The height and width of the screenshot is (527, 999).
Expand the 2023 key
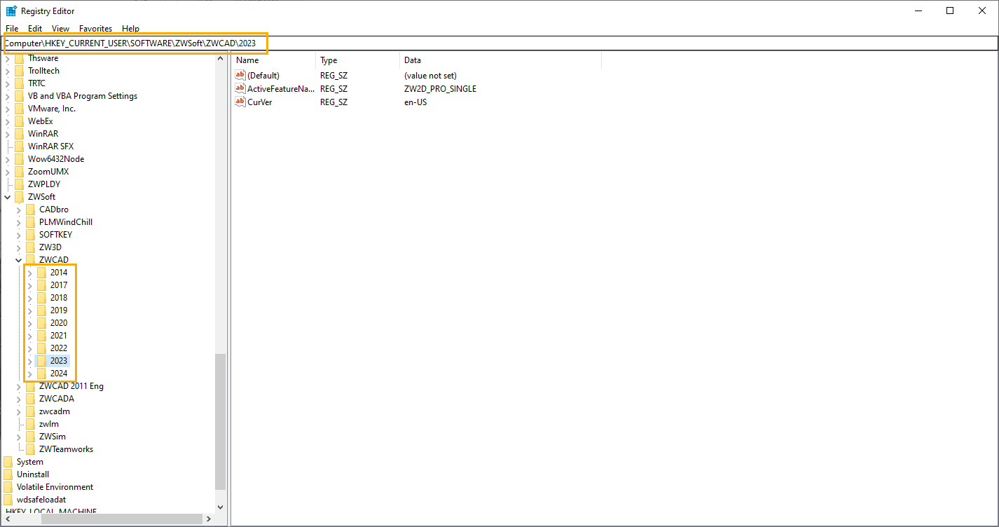[29, 361]
